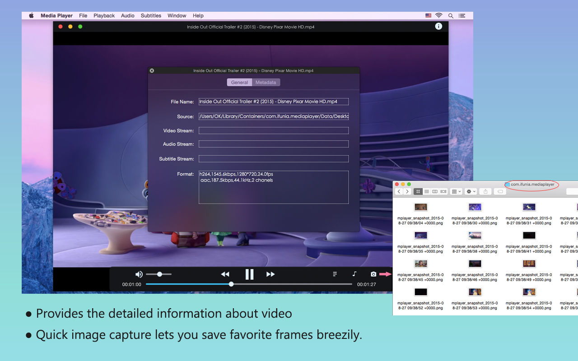Screen dimensions: 578x361
Task: Click the music note audio track icon
Action: (354, 274)
